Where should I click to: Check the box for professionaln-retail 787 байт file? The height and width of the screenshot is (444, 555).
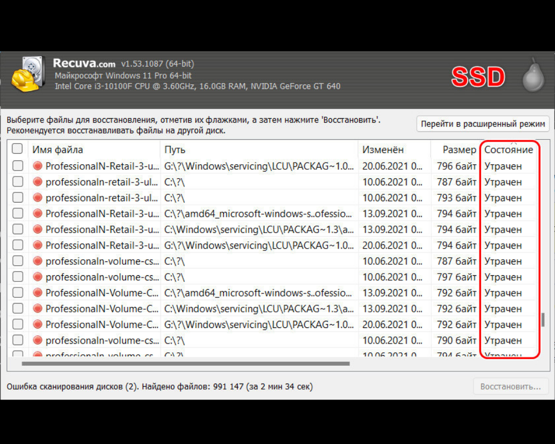(x=18, y=181)
